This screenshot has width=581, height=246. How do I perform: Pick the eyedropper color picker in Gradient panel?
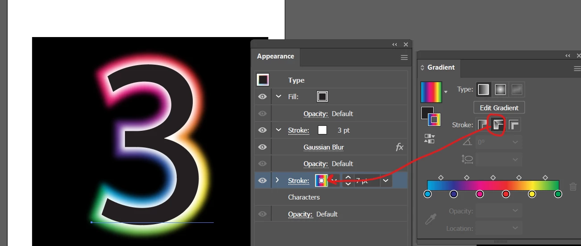pyautogui.click(x=430, y=219)
